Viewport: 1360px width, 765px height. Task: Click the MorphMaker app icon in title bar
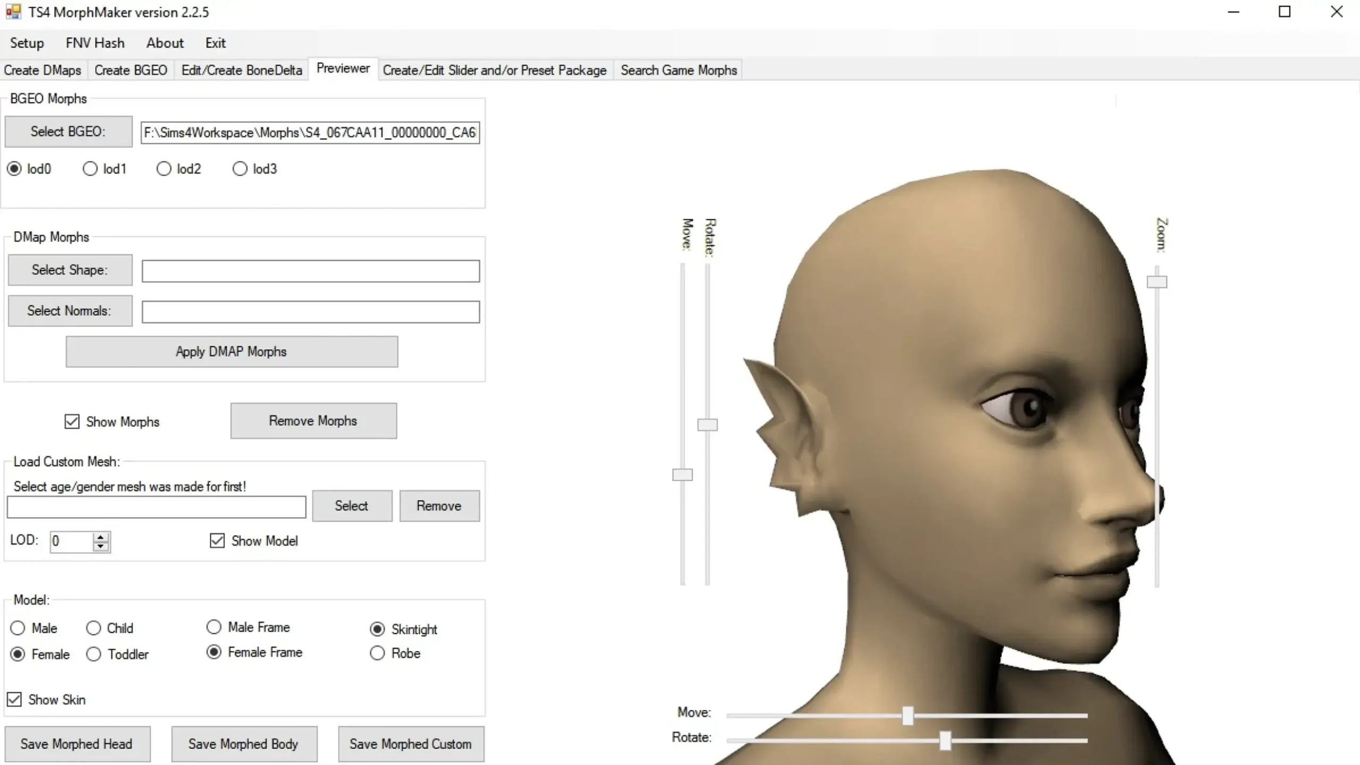(x=13, y=12)
